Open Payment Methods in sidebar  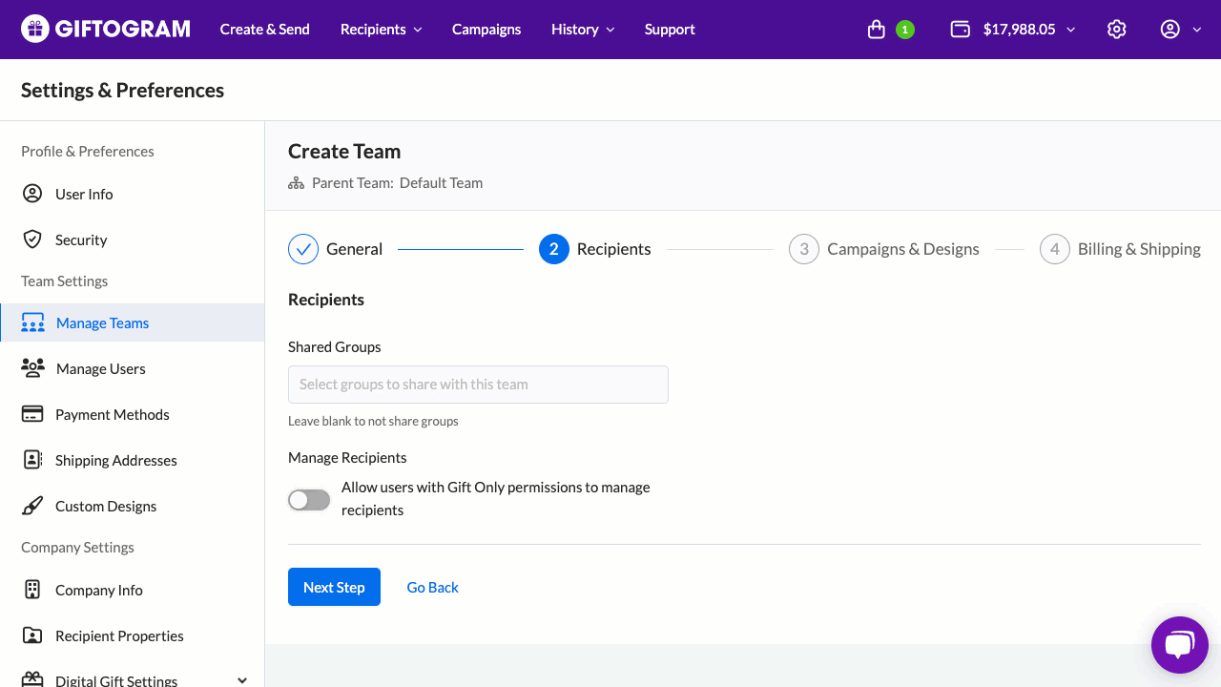tap(112, 414)
